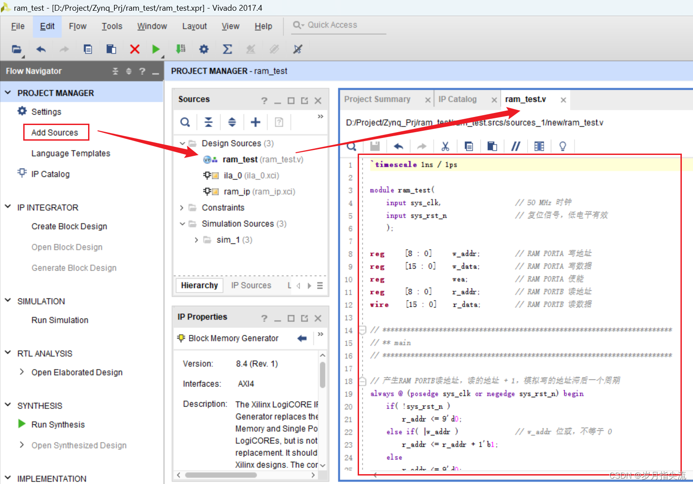Open Settings via the toolbar gear icon
The height and width of the screenshot is (484, 693).
pos(204,49)
